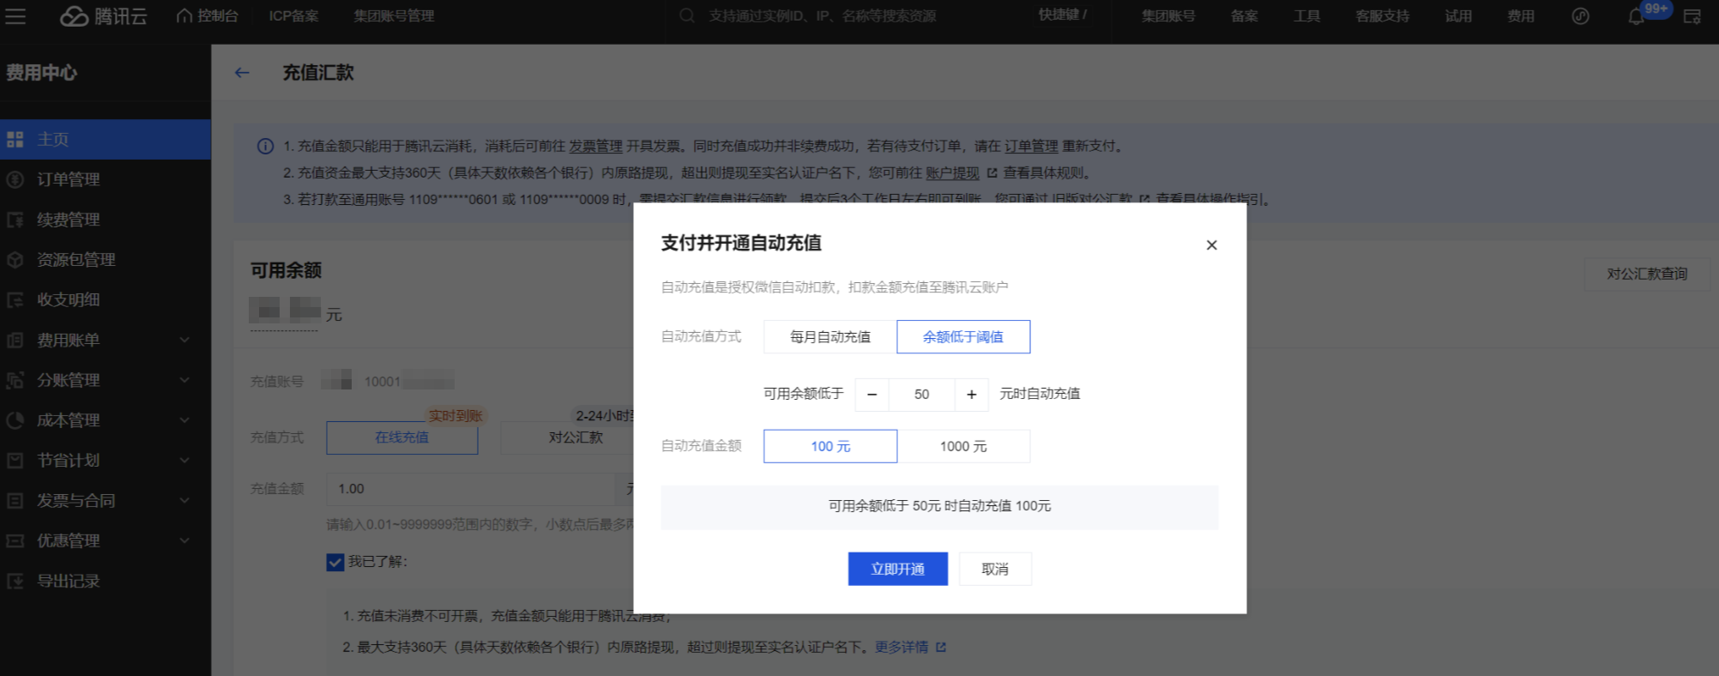Open the hamburger navigation menu
The height and width of the screenshot is (676, 1719).
(15, 16)
